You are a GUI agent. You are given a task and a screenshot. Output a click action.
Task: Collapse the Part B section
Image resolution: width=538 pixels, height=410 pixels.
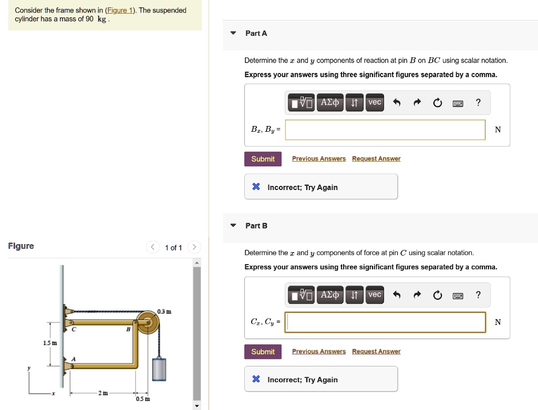click(x=233, y=226)
